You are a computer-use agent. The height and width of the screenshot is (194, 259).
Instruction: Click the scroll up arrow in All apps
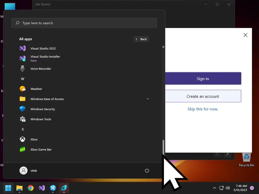point(163,47)
